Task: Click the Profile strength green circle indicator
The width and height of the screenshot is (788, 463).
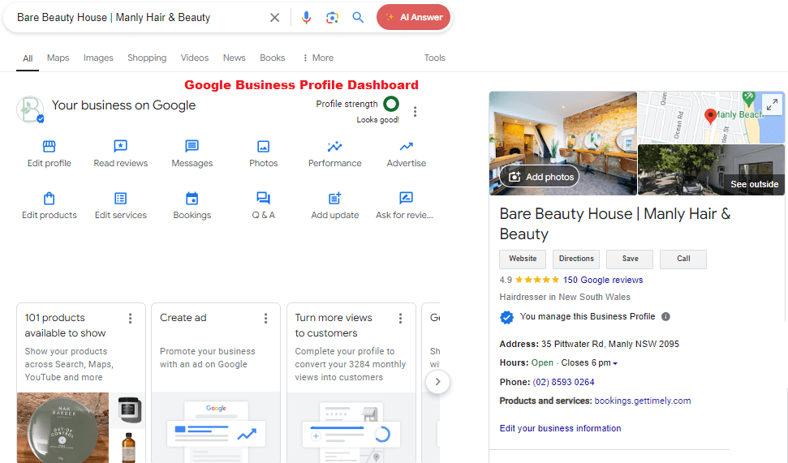Action: 391,104
